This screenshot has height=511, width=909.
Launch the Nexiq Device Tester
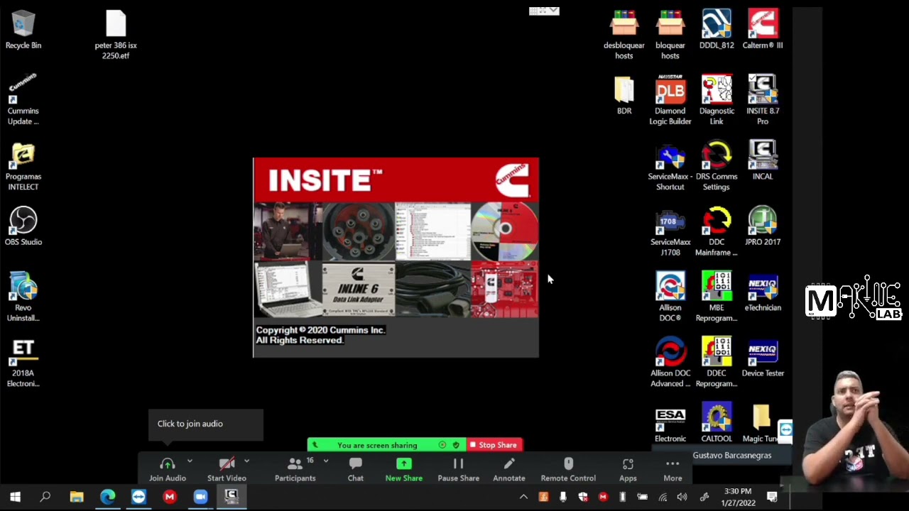(x=763, y=357)
